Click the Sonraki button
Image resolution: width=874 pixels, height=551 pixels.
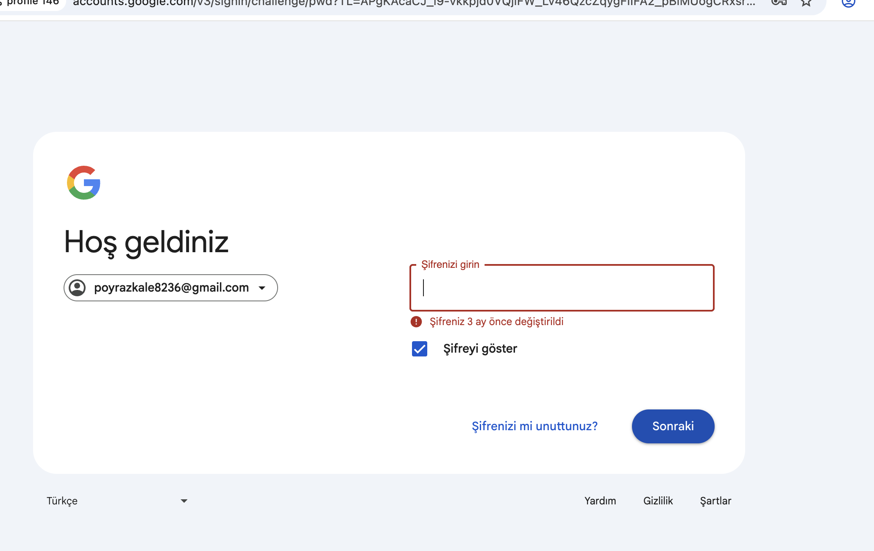pos(673,426)
